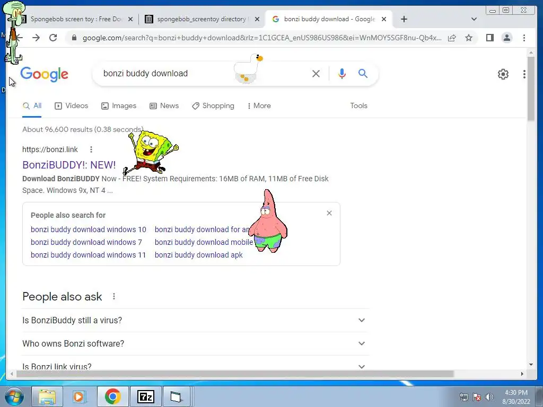Open the Chrome profile avatar
Screen dimensions: 543x407
(x=506, y=38)
